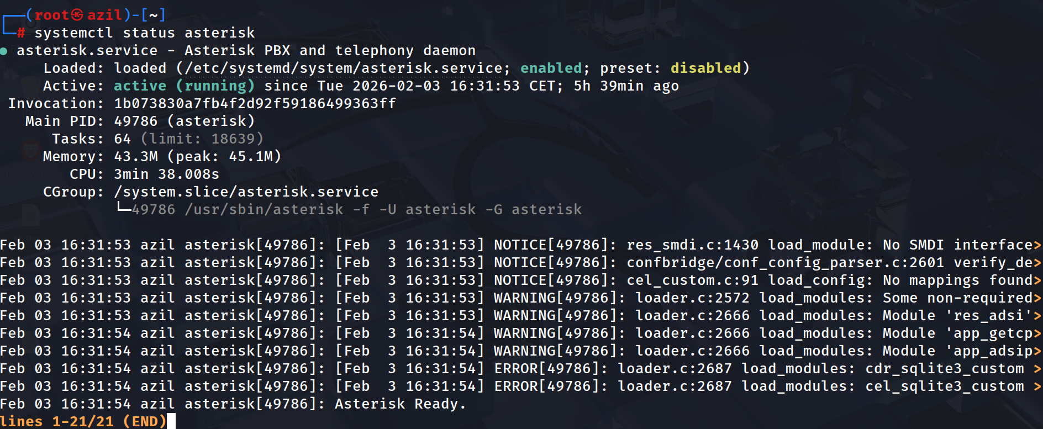This screenshot has height=429, width=1043.
Task: Click the red hash prompt symbol
Action: pyautogui.click(x=21, y=33)
